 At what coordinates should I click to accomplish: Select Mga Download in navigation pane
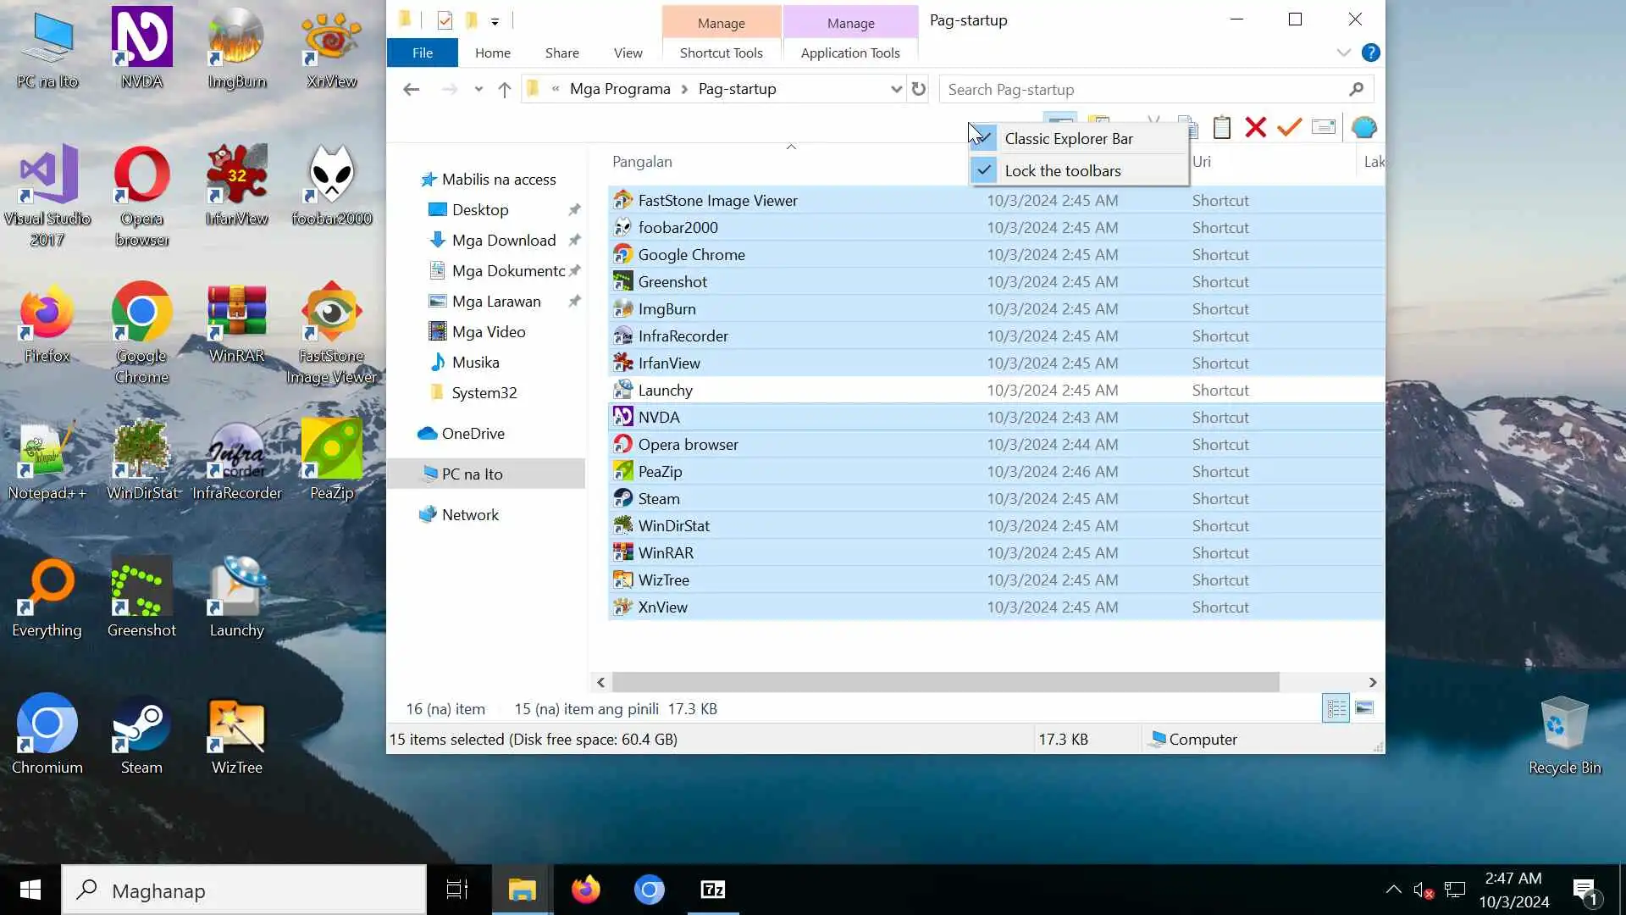[503, 240]
